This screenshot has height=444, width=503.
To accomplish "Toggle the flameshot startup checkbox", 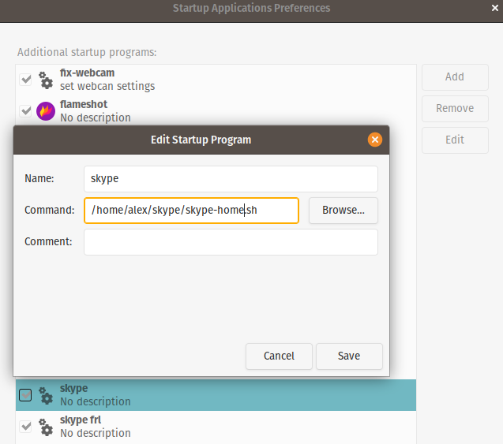I will coord(25,111).
